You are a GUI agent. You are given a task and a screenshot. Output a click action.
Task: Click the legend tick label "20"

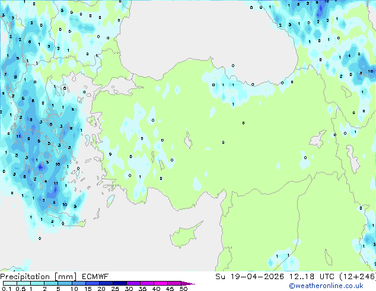[x=101, y=289]
